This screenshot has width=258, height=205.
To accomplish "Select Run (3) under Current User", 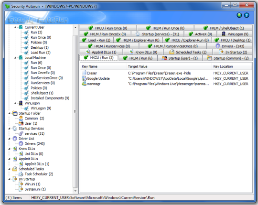I will [x=36, y=32].
